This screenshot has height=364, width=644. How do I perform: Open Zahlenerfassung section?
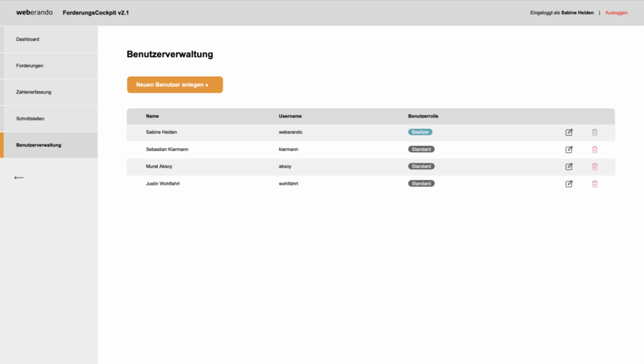pos(34,92)
